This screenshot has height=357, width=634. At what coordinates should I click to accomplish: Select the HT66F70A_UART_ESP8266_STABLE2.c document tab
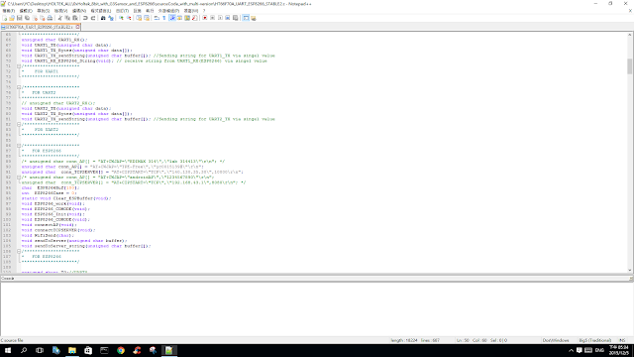coord(40,27)
